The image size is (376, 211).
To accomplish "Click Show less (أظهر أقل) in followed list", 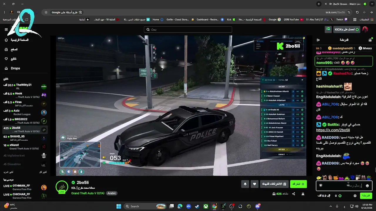I will coord(43,172).
